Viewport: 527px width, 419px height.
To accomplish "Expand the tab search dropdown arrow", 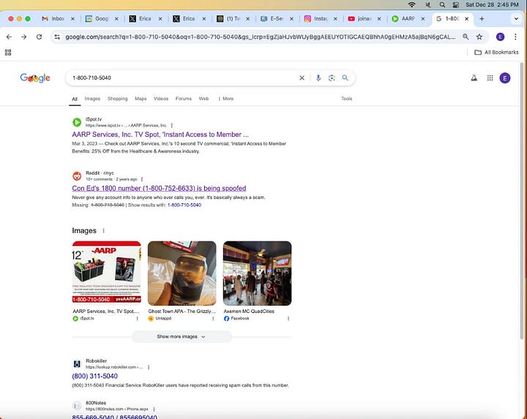I will click(x=516, y=19).
